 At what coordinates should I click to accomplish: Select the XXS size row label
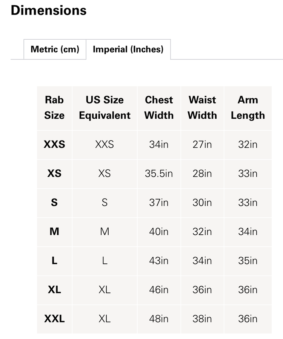click(54, 145)
